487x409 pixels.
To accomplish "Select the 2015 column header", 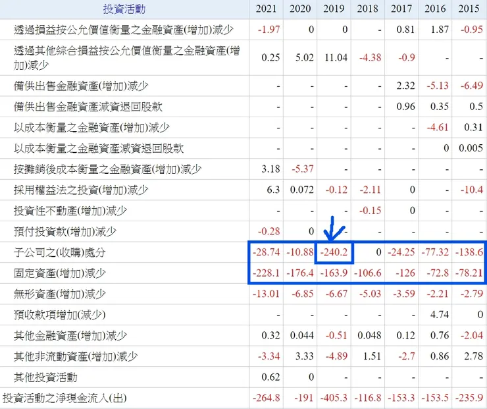I will point(469,9).
